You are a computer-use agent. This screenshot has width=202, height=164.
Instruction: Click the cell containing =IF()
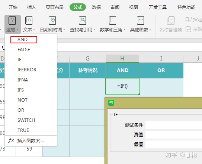point(122,86)
